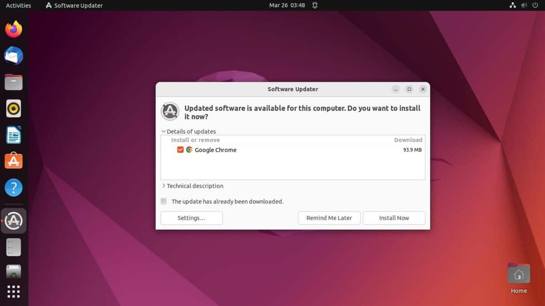The height and width of the screenshot is (306, 545).
Task: Open the Settings… button
Action: (x=191, y=218)
